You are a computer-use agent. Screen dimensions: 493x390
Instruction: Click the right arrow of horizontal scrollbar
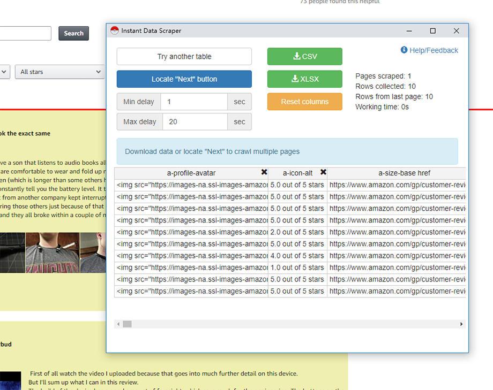[x=461, y=324]
